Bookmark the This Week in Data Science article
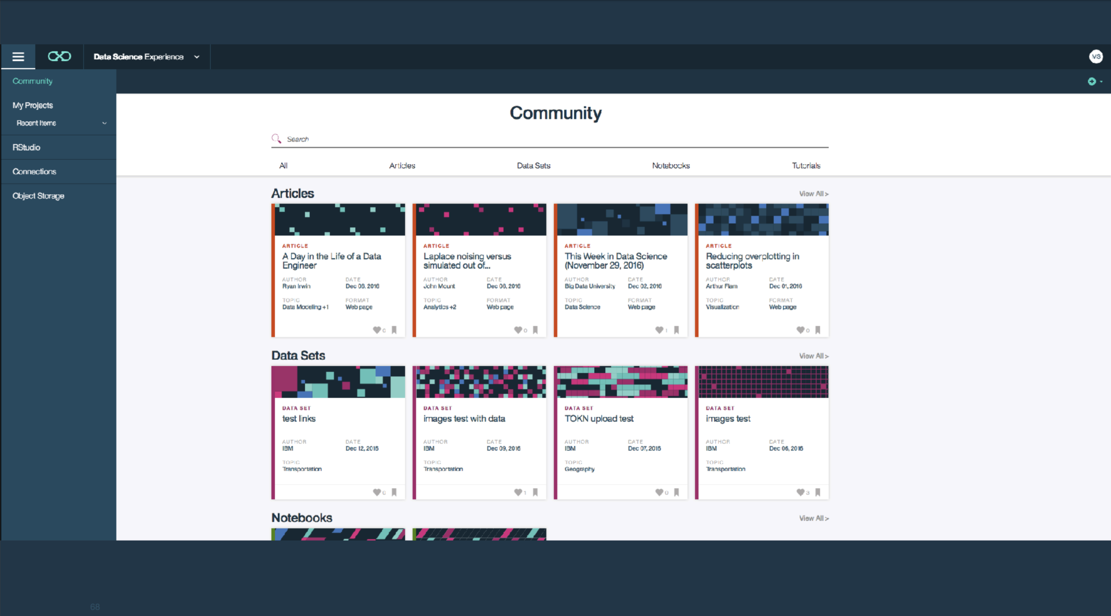This screenshot has height=616, width=1111. [676, 330]
